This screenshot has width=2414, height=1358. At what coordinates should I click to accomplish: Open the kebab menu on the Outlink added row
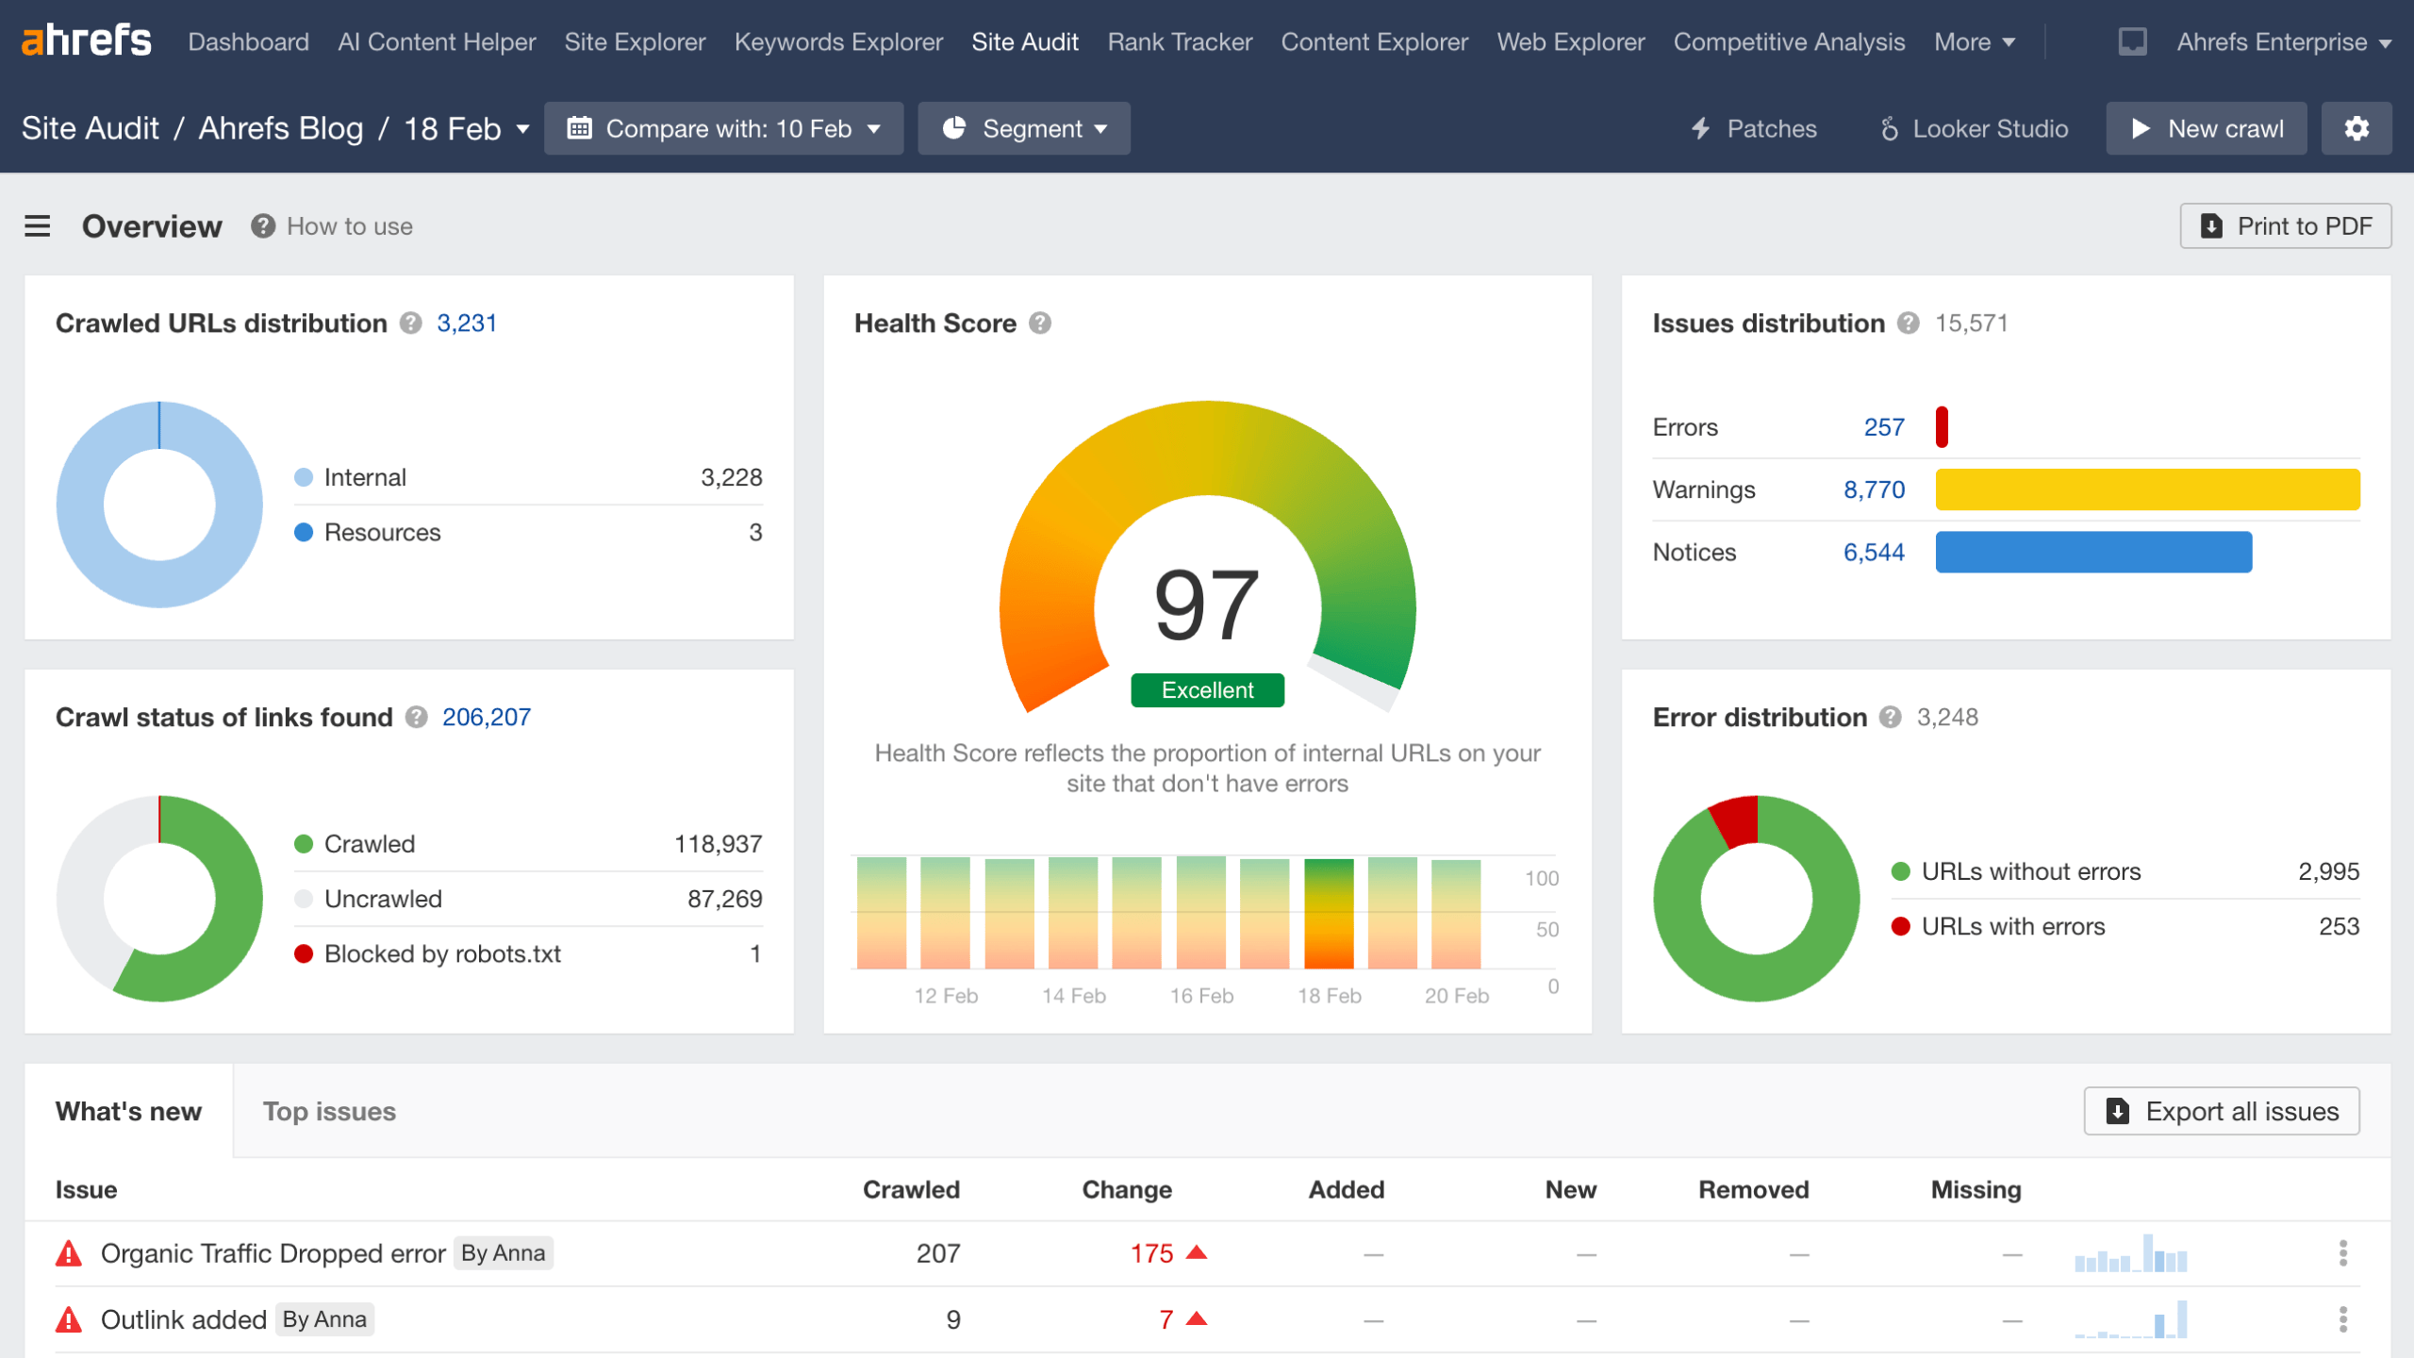pyautogui.click(x=2342, y=1319)
